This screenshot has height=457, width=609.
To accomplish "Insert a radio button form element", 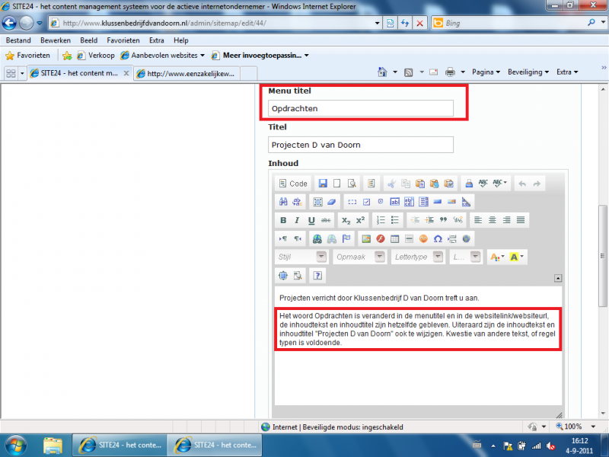I will tap(381, 202).
